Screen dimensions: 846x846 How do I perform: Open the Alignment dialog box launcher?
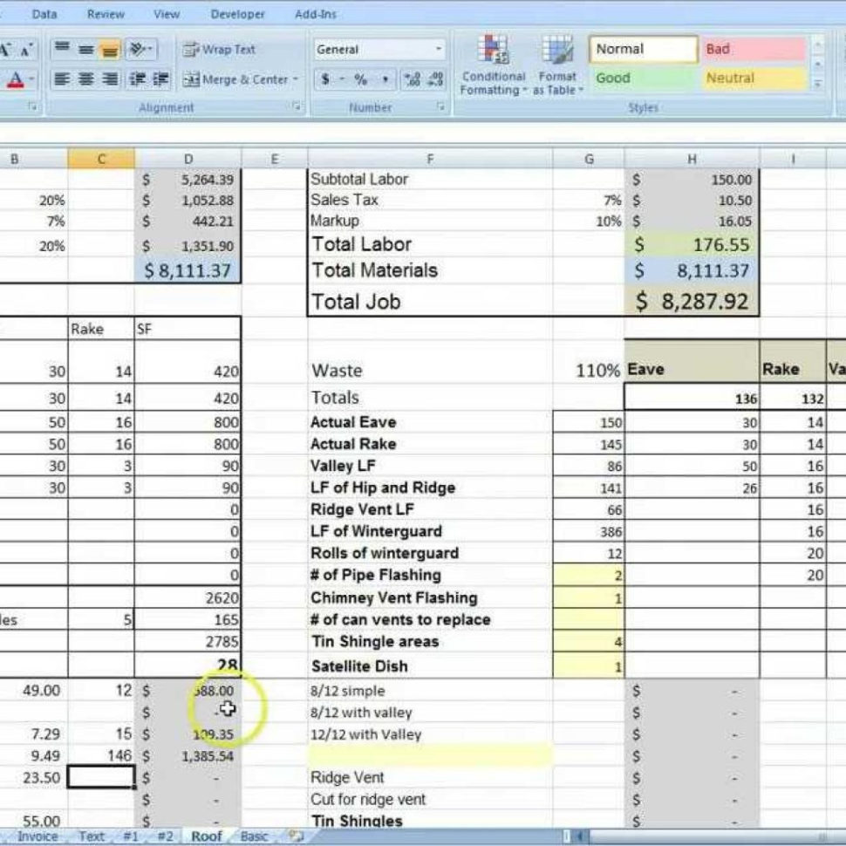[297, 107]
